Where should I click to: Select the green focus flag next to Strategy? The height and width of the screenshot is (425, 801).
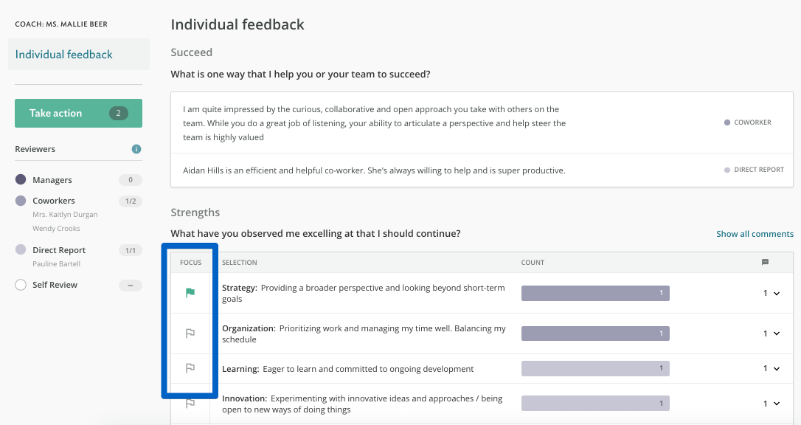(x=192, y=292)
